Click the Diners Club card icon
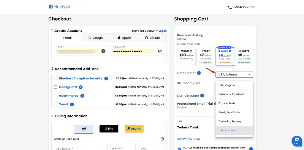The image size is (304, 150). [162, 139]
